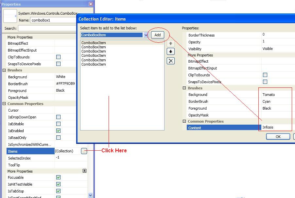The width and height of the screenshot is (295, 198).
Task: Move the selected ComboBoxItem up
Action: [x=170, y=43]
